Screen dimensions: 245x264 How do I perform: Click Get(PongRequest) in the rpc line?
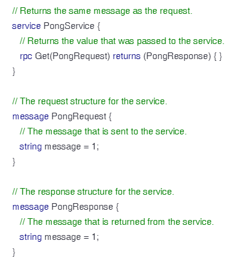point(72,56)
